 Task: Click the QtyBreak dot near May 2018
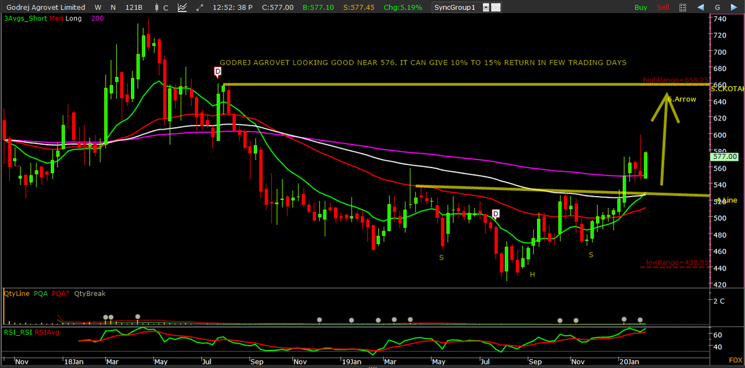137,317
